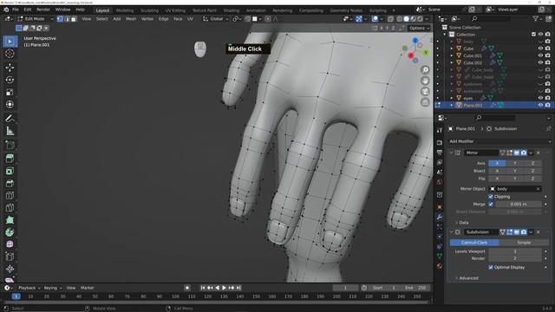Remove the Mirror modifier with X

coord(539,153)
